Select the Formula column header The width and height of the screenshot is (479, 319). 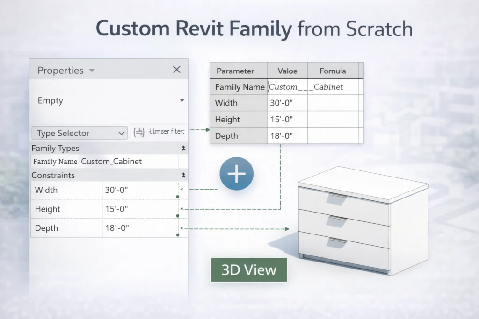click(x=334, y=71)
